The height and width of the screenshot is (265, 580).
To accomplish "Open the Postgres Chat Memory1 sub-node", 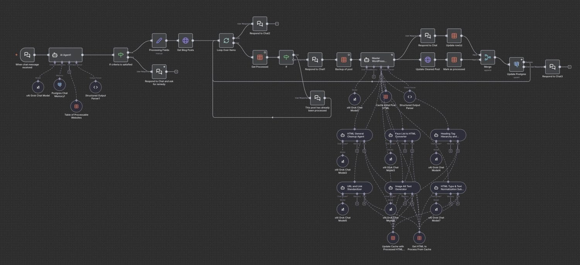I will click(60, 85).
